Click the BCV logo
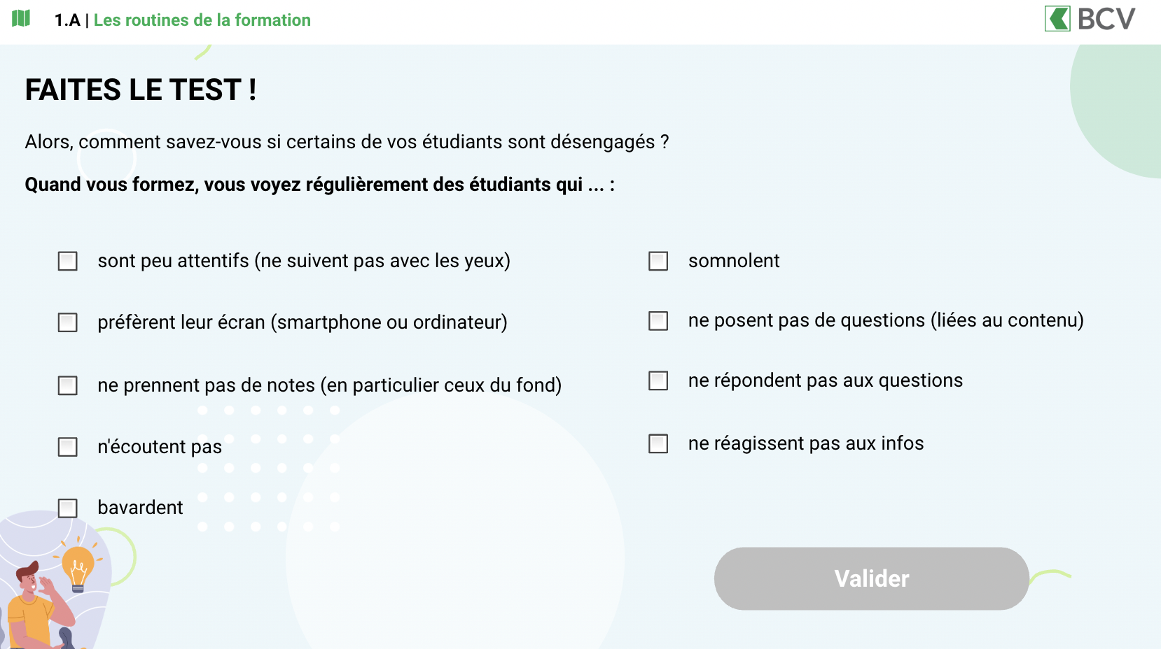Image resolution: width=1161 pixels, height=649 pixels. tap(1090, 19)
